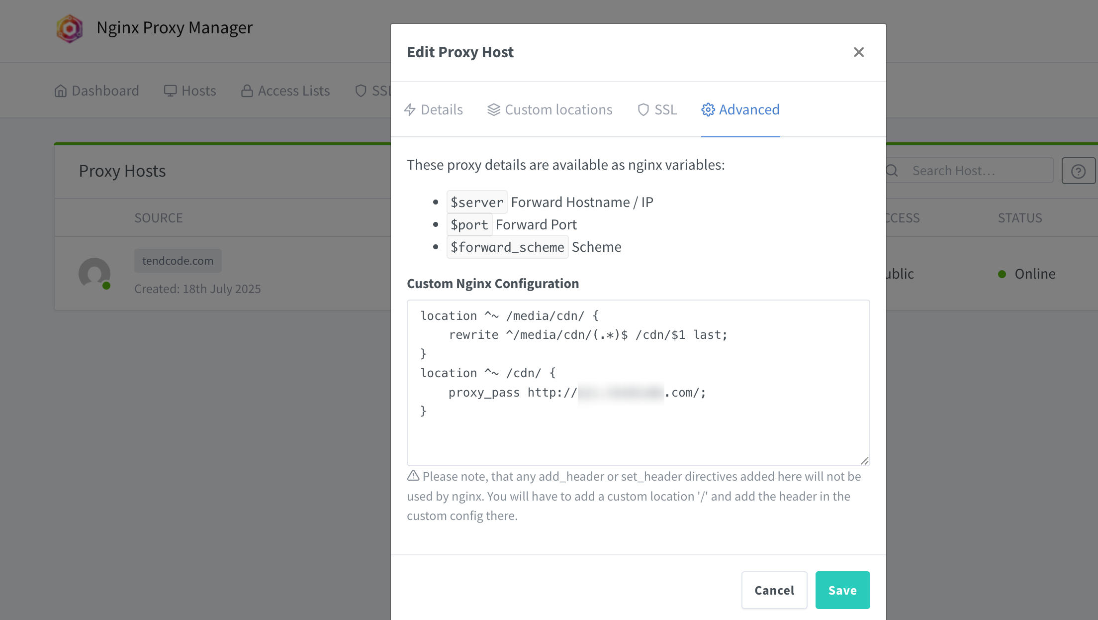Click the search magnifier icon
This screenshot has height=620, width=1098.
[892, 171]
